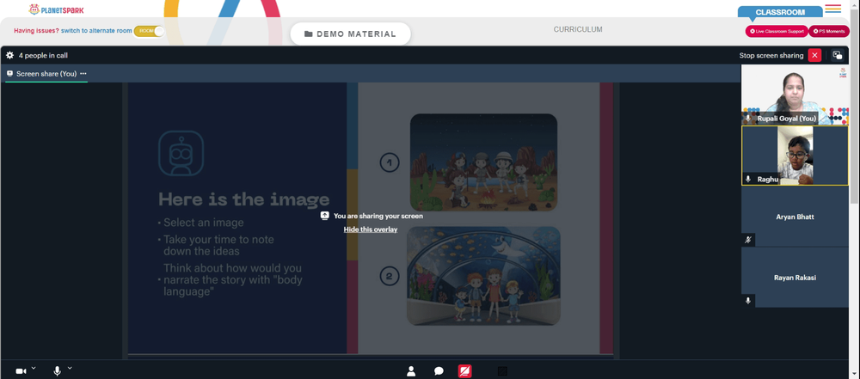Image resolution: width=860 pixels, height=379 pixels.
Task: Click 'Here is the image' heading
Action: point(244,199)
